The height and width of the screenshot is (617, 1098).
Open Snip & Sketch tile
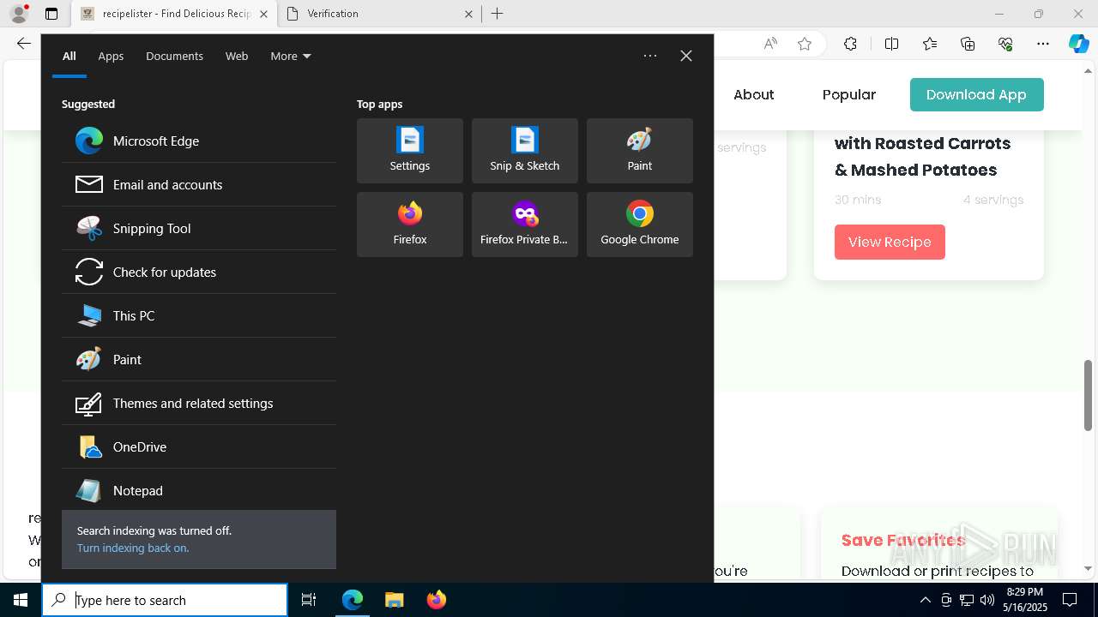(x=525, y=151)
